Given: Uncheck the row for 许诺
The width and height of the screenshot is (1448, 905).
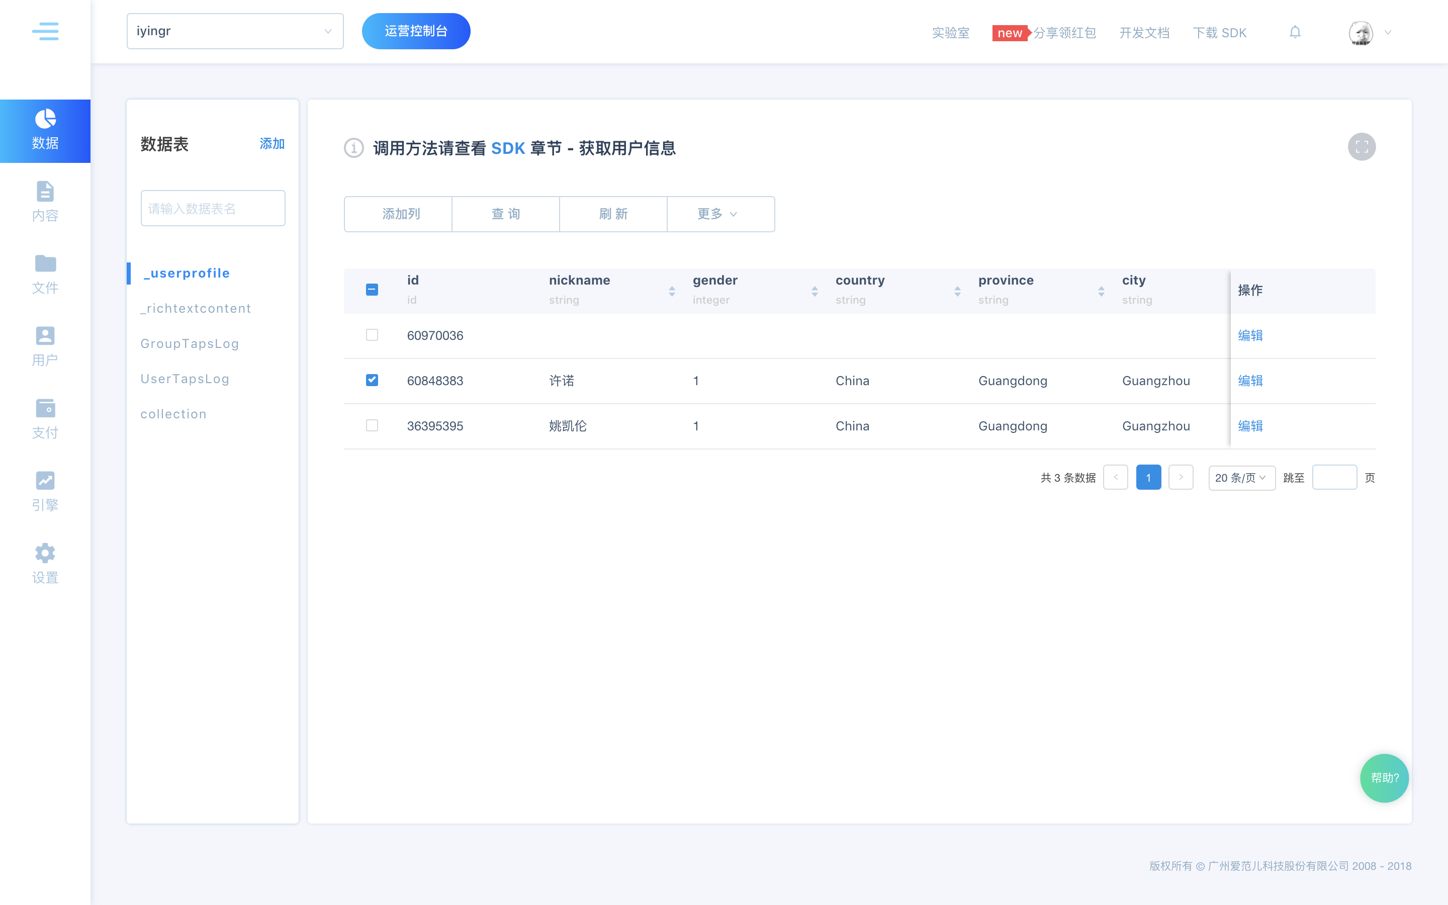Looking at the screenshot, I should 372,380.
